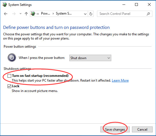Click the round power button icon

pyautogui.click(x=12, y=57)
